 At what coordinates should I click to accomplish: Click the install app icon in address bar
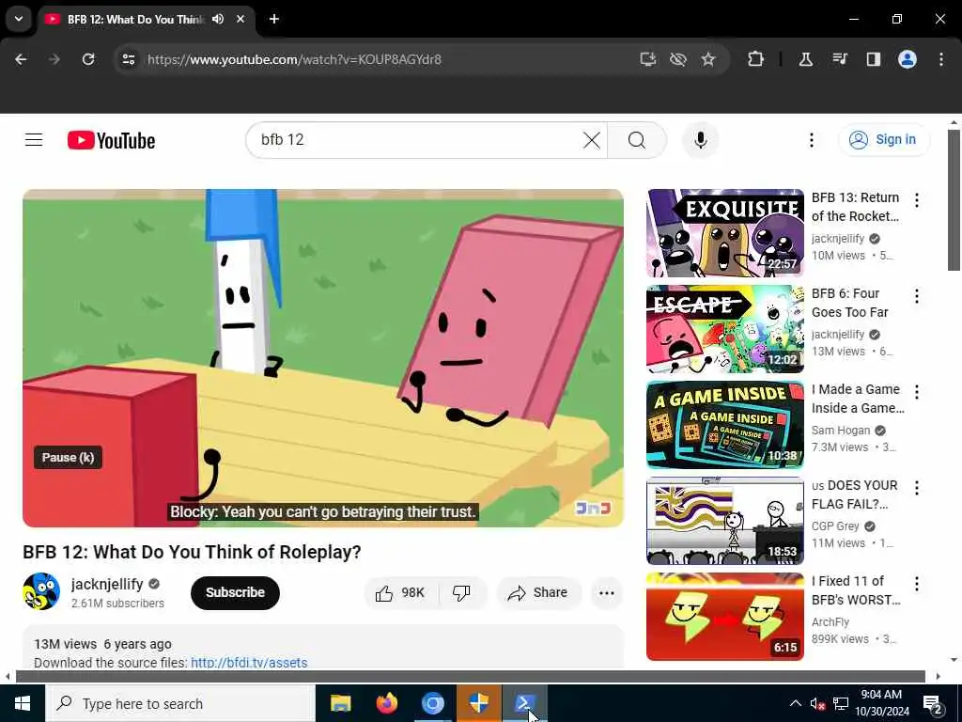tap(648, 59)
